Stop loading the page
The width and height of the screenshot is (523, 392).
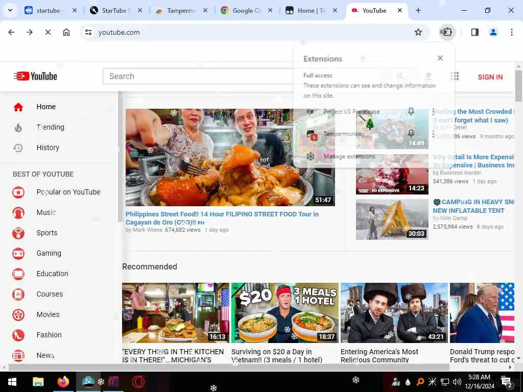click(48, 32)
